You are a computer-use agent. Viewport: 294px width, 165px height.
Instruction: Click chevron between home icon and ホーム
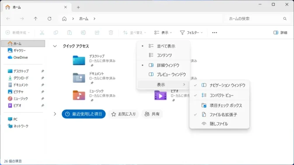coord(73,19)
